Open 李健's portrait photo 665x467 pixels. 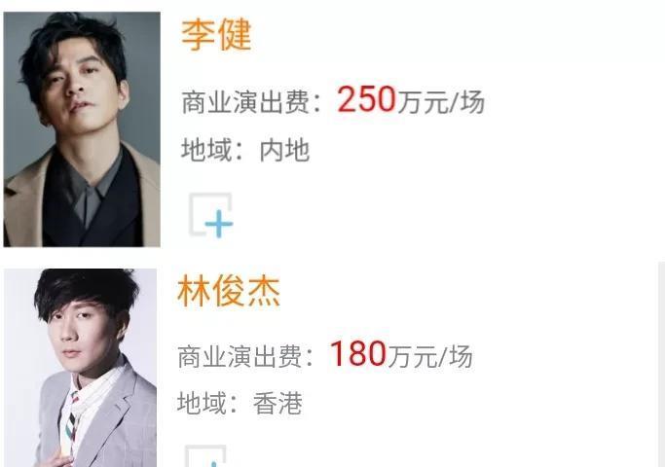(82, 129)
